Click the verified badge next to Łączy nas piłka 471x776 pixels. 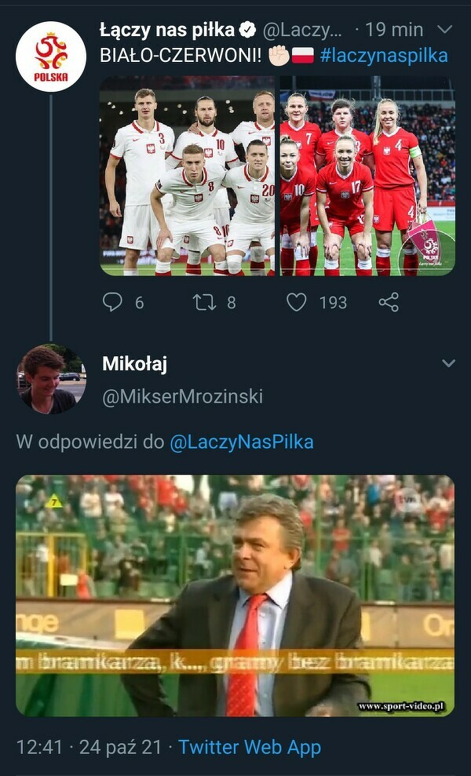coord(247,31)
